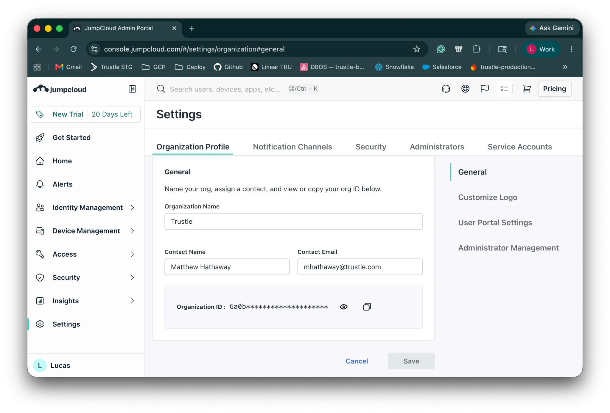Jump to General section anchor
610x413 pixels.
coord(472,172)
